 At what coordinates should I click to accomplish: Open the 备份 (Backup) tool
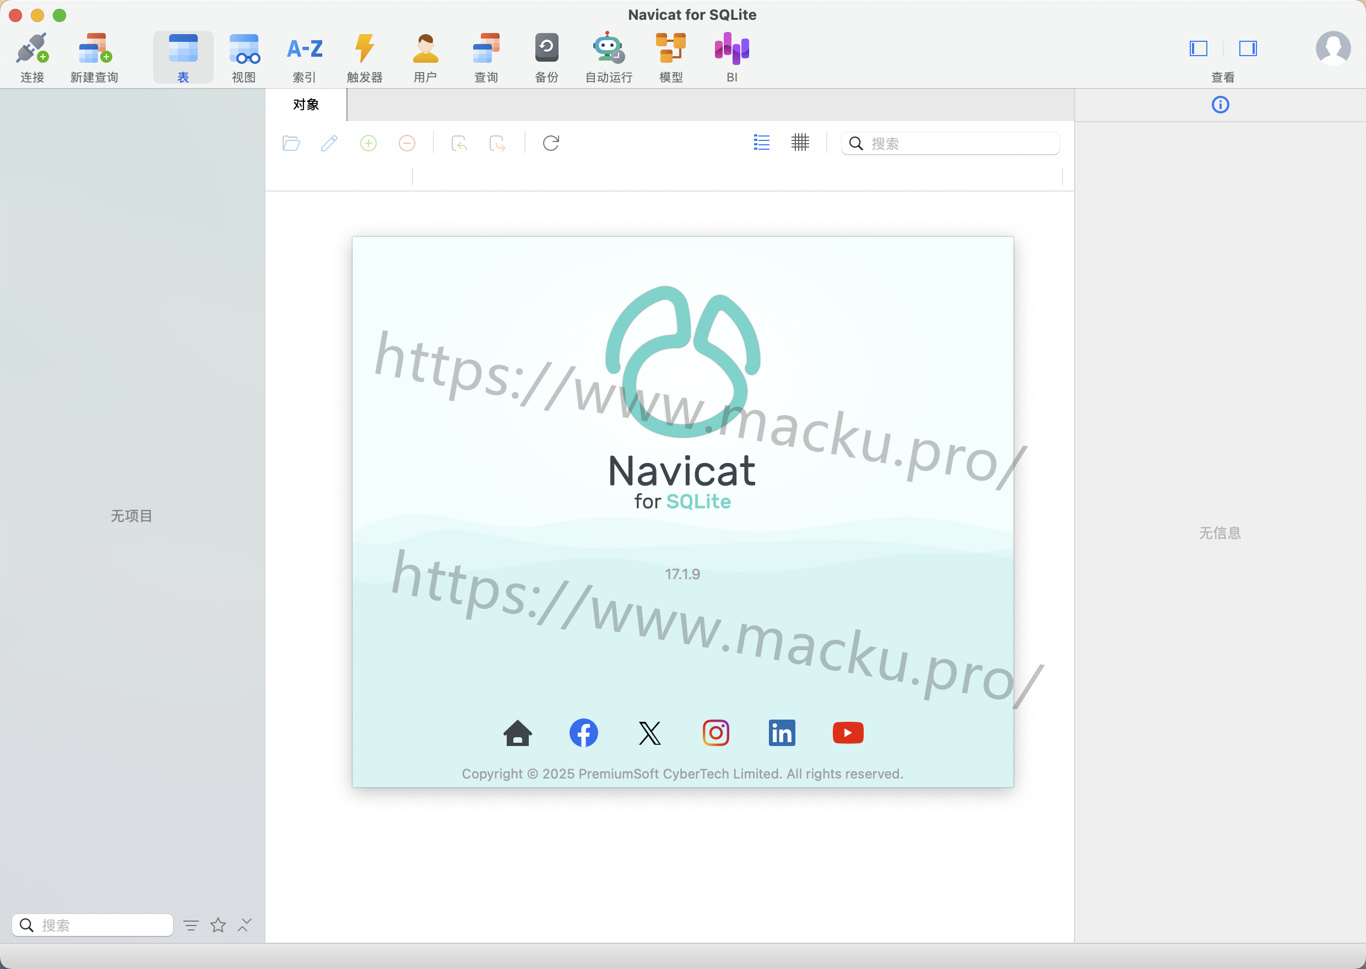coord(546,57)
